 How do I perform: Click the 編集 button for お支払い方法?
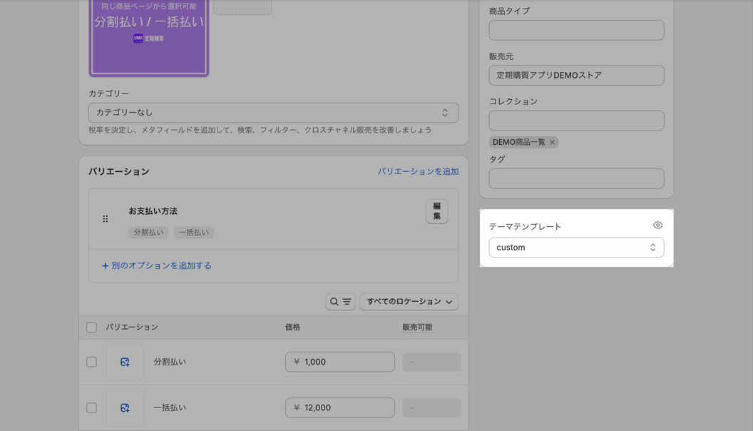pos(436,211)
